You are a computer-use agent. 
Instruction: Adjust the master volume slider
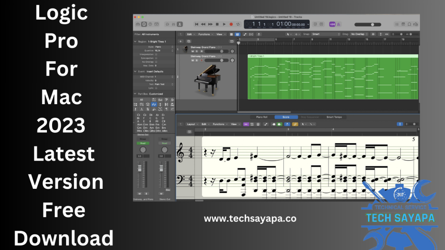coord(368,25)
